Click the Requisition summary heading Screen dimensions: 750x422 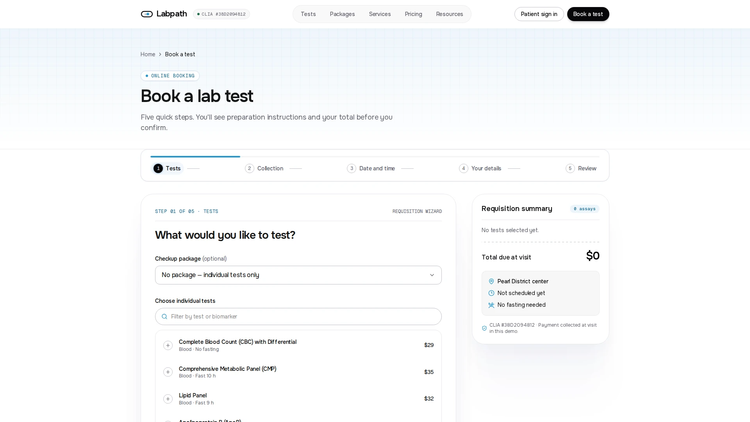point(517,209)
